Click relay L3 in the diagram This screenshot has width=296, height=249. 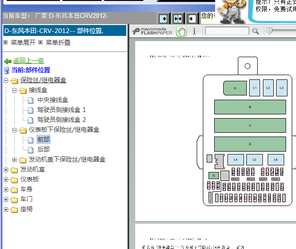click(x=281, y=88)
